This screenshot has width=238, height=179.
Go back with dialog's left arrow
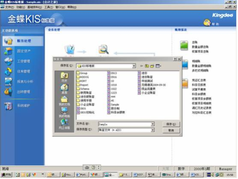click(x=142, y=66)
